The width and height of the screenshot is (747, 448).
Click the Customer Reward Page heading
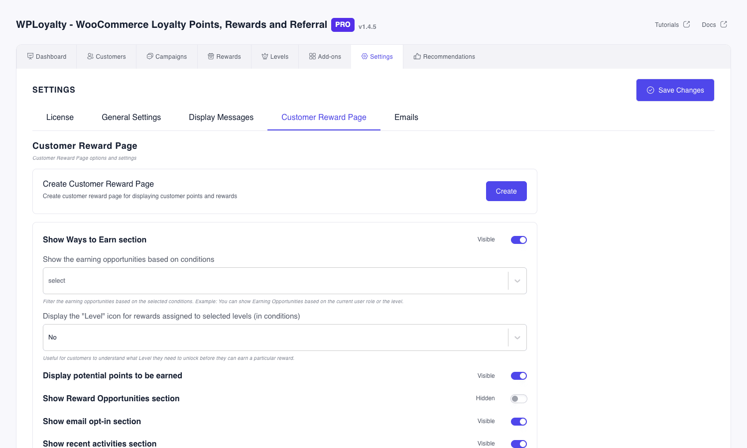coord(85,146)
